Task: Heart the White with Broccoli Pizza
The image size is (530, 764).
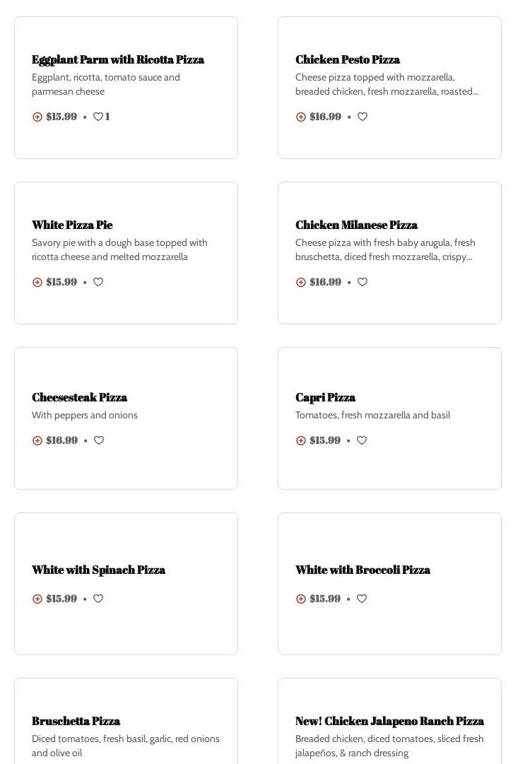Action: [362, 599]
